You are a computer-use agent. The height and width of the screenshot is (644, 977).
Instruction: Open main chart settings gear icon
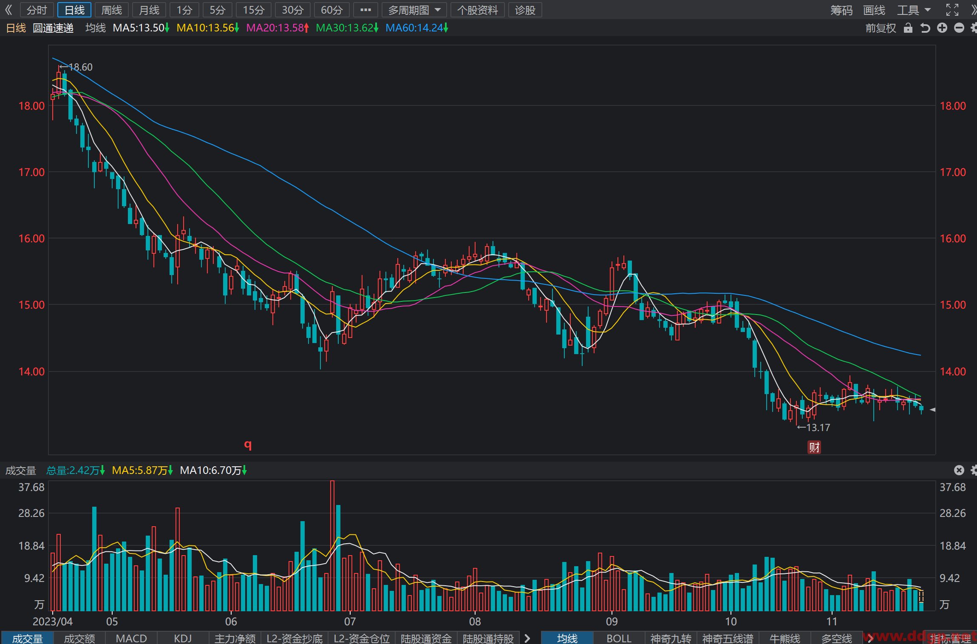pos(974,28)
